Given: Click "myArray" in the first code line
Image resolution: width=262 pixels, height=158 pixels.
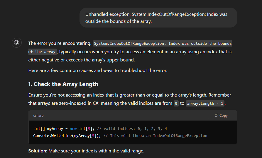Looking at the screenshot, I should (55, 129).
